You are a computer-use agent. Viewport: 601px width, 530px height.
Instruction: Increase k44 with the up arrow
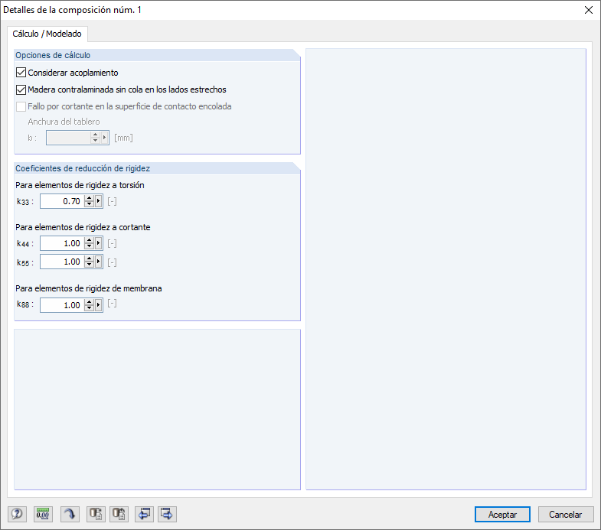pos(90,240)
